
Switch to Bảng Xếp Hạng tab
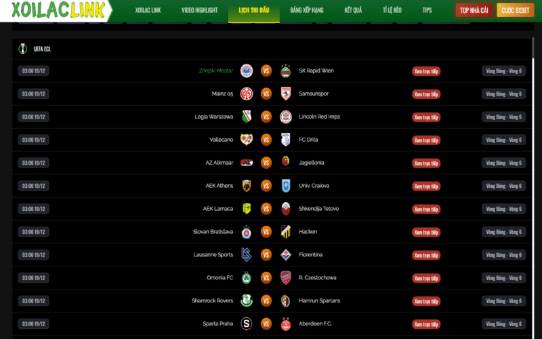point(307,10)
